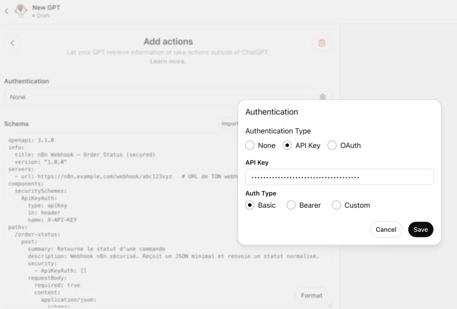Click the schema editor resize handle
The height and width of the screenshot is (309, 457).
(330, 305)
